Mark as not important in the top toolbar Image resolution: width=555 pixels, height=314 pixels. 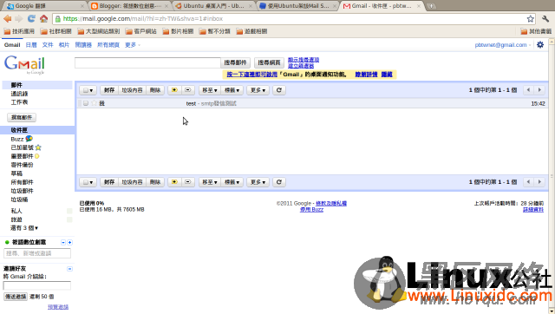click(x=187, y=90)
